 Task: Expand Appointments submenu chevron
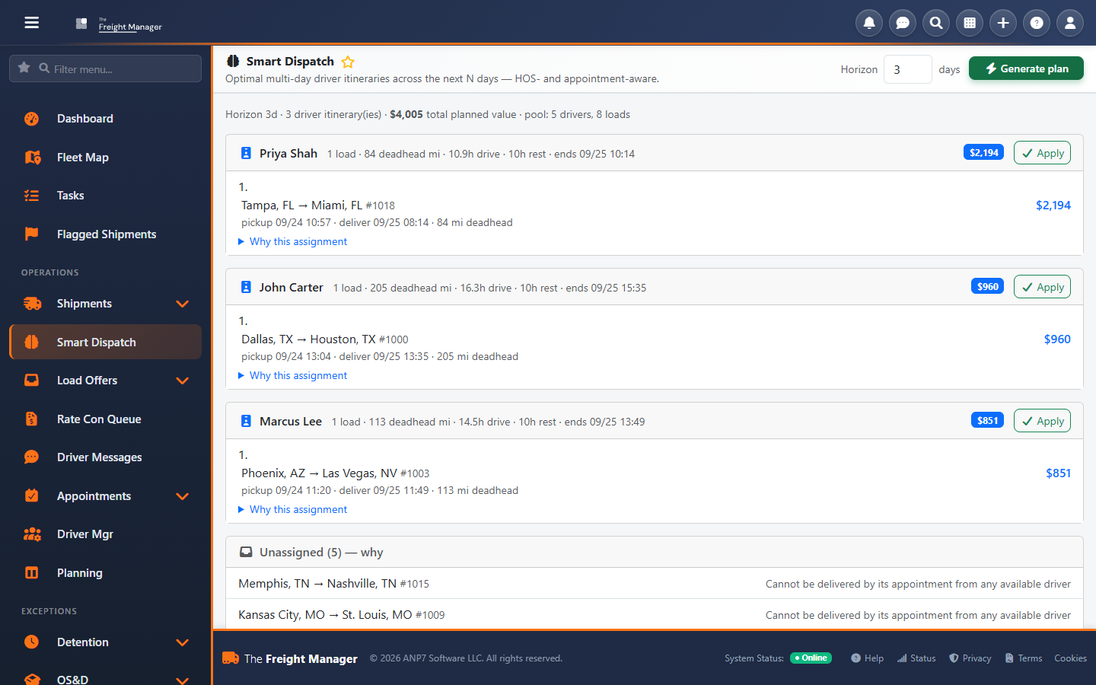183,496
